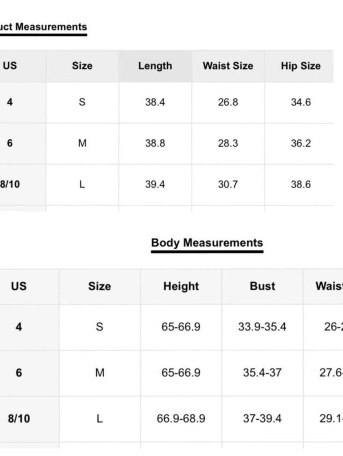Select US size 4 in product table

coord(10,102)
